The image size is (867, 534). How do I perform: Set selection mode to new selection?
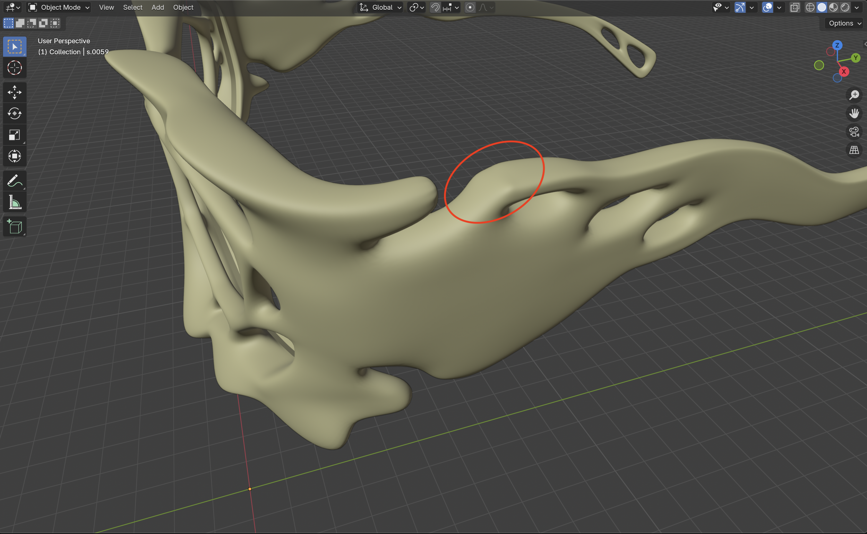(8, 23)
